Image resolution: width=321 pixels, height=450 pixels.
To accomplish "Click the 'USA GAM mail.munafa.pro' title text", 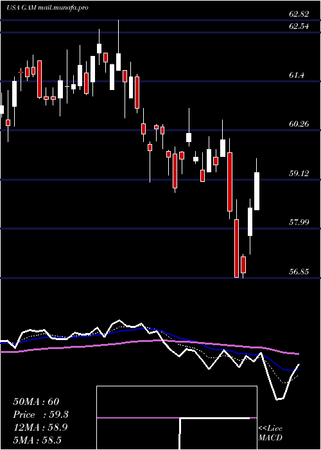I will [x=48, y=8].
